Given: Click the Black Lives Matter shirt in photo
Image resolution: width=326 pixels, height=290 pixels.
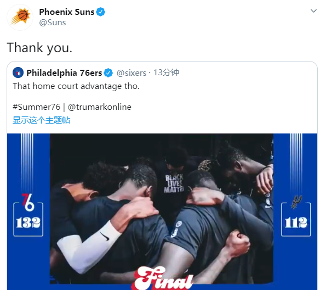Looking at the screenshot, I should [x=174, y=183].
